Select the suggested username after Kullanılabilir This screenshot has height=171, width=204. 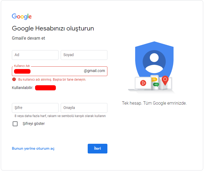click(x=45, y=88)
